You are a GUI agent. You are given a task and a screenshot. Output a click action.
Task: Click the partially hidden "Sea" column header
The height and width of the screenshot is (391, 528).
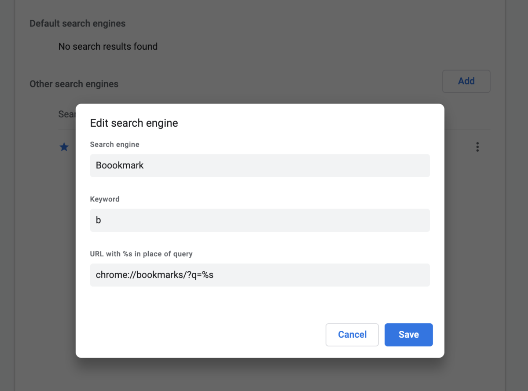point(67,114)
